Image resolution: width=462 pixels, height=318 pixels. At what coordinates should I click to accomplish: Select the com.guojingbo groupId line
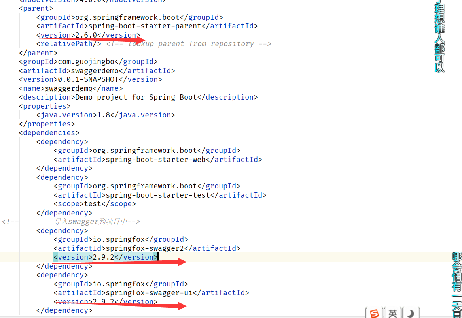[x=88, y=62]
